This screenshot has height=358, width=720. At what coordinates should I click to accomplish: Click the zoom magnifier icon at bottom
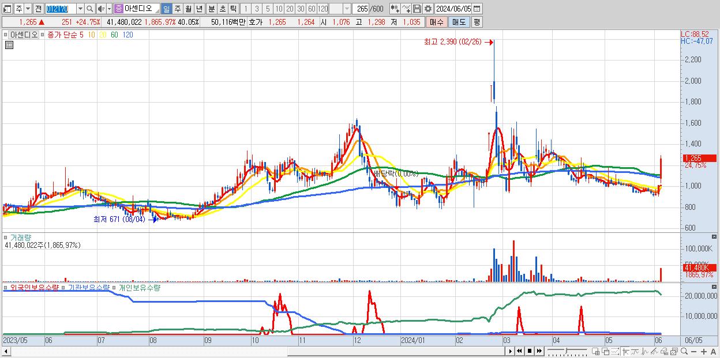tap(684, 351)
